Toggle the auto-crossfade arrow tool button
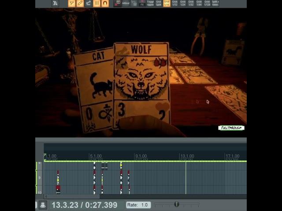 pos(71,4)
